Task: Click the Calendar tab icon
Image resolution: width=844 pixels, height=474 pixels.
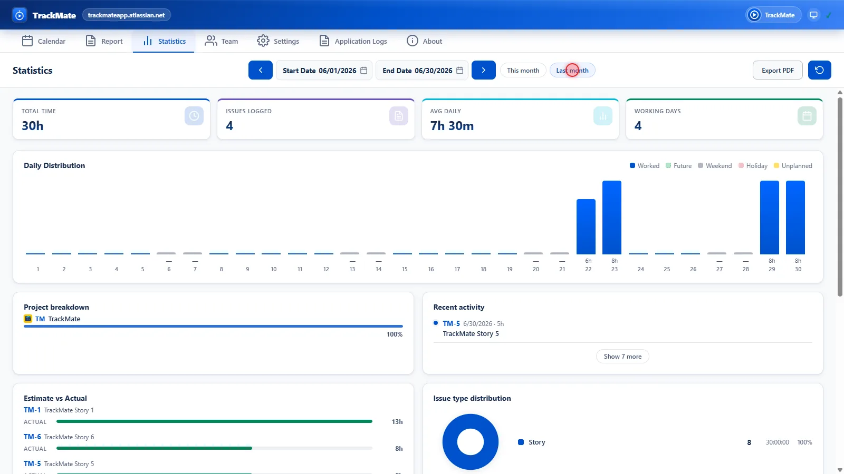Action: tap(27, 41)
